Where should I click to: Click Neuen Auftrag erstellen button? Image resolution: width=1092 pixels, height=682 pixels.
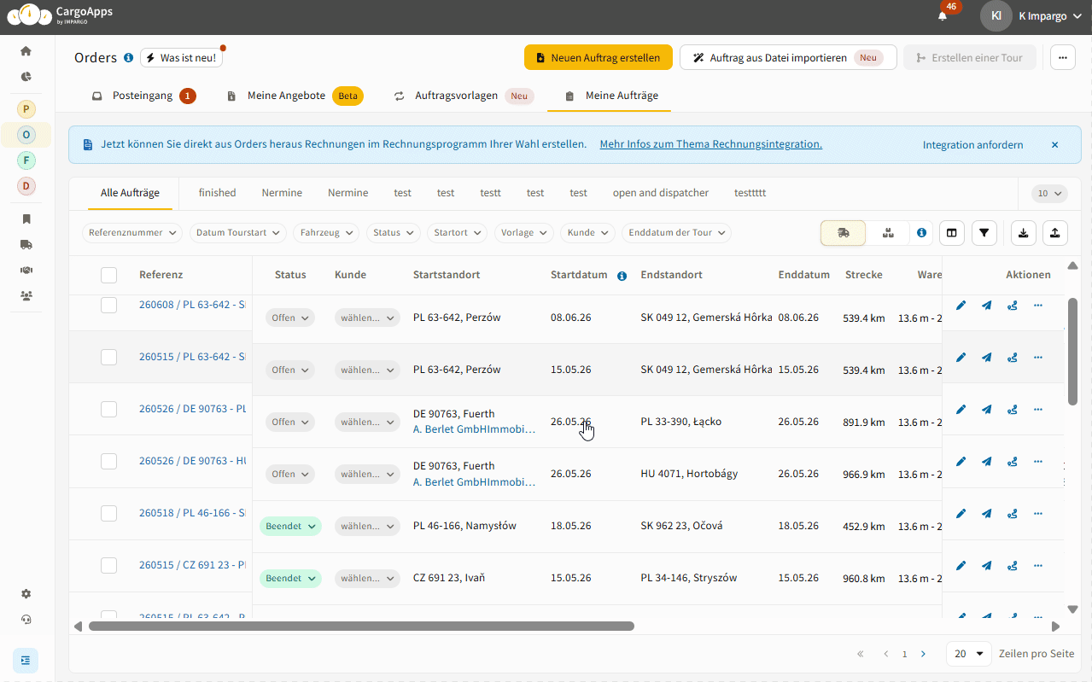pos(599,58)
